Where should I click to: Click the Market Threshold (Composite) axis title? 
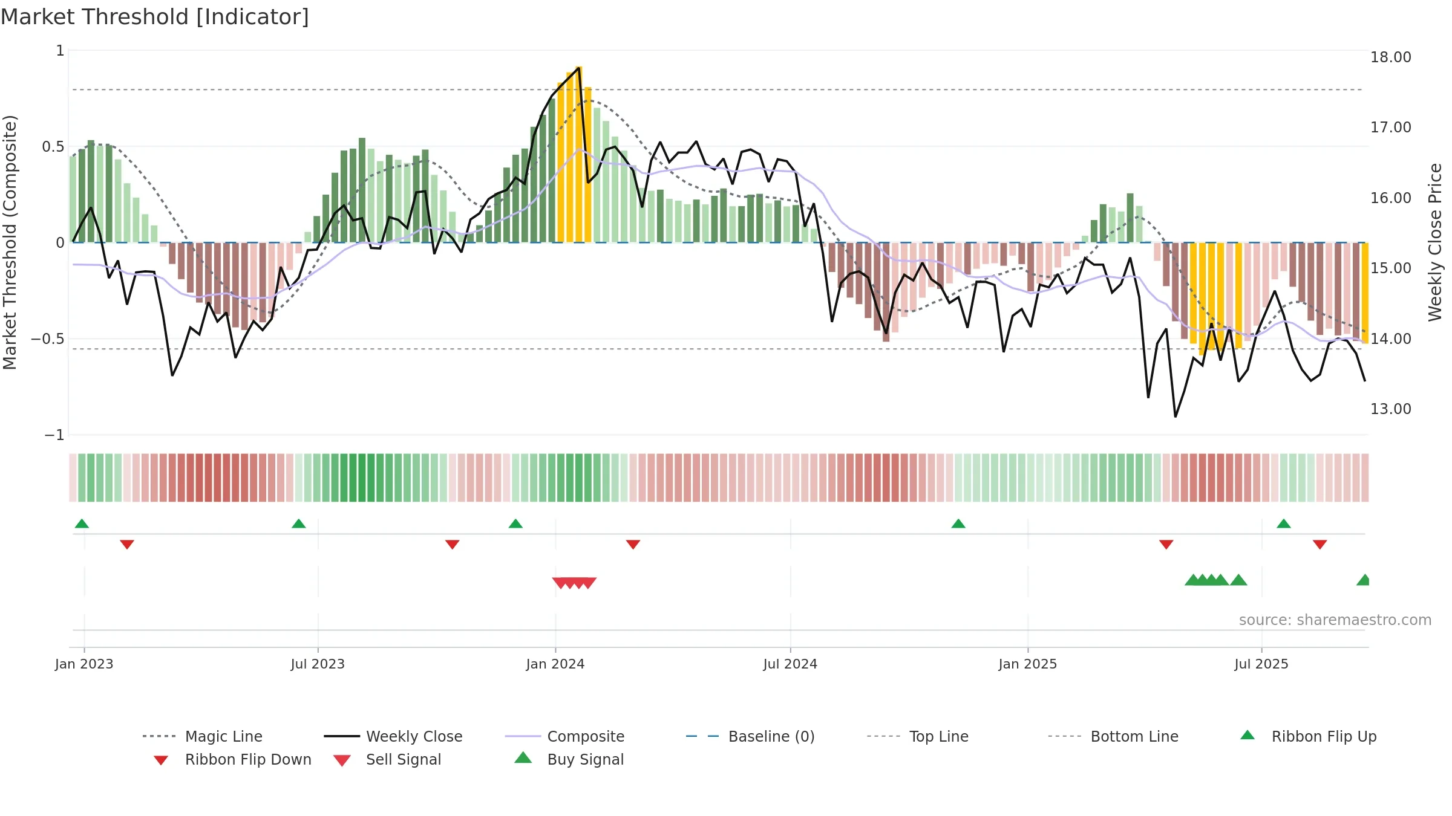coord(10,242)
